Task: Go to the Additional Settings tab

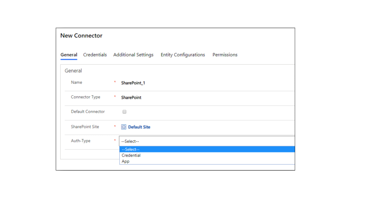Action: tap(133, 55)
